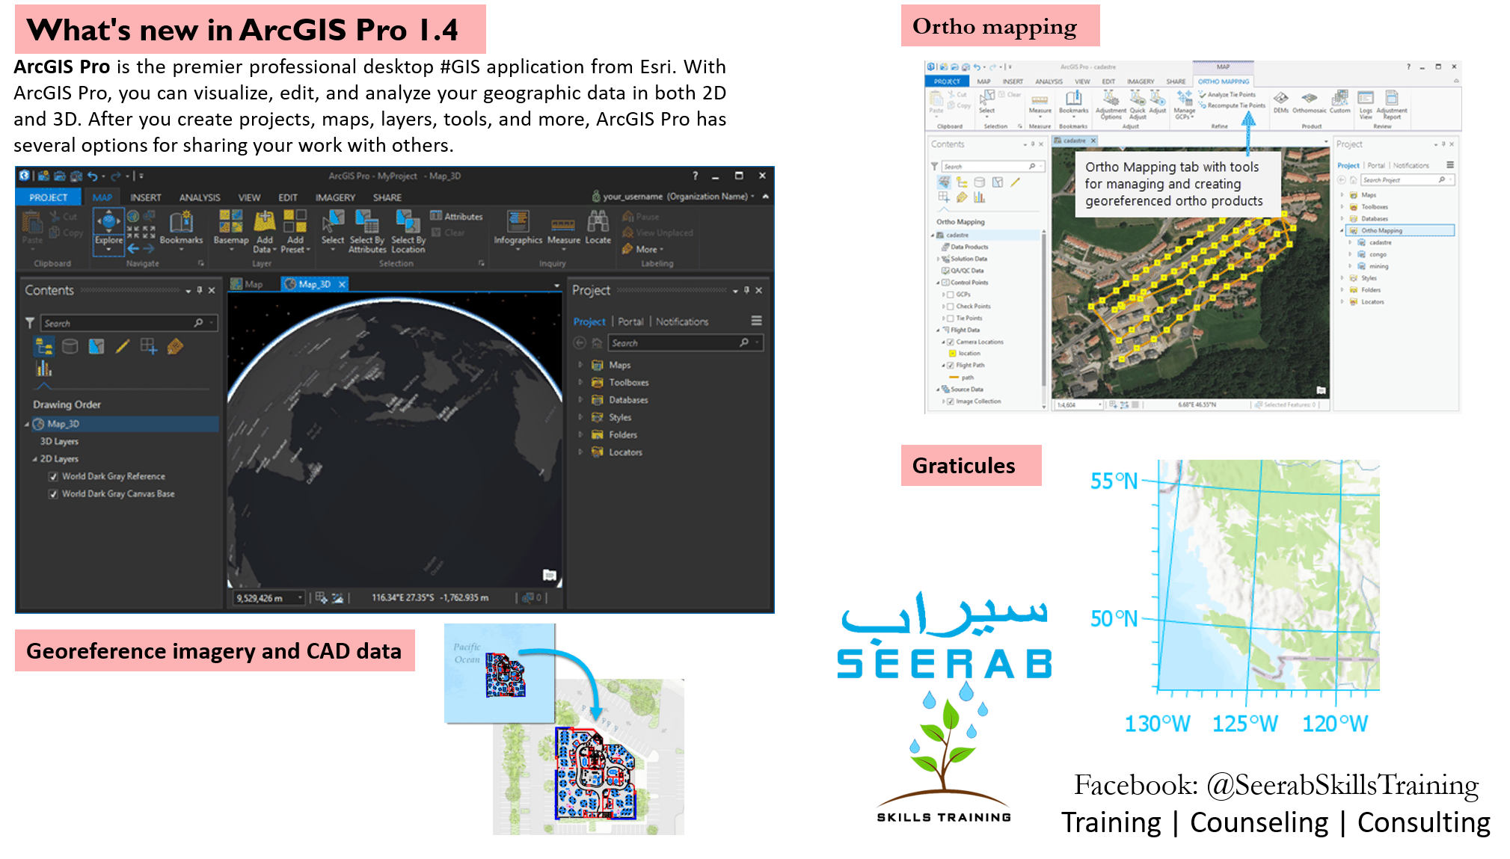Toggle World Dark Gray Canvas Base checkbox

[53, 493]
